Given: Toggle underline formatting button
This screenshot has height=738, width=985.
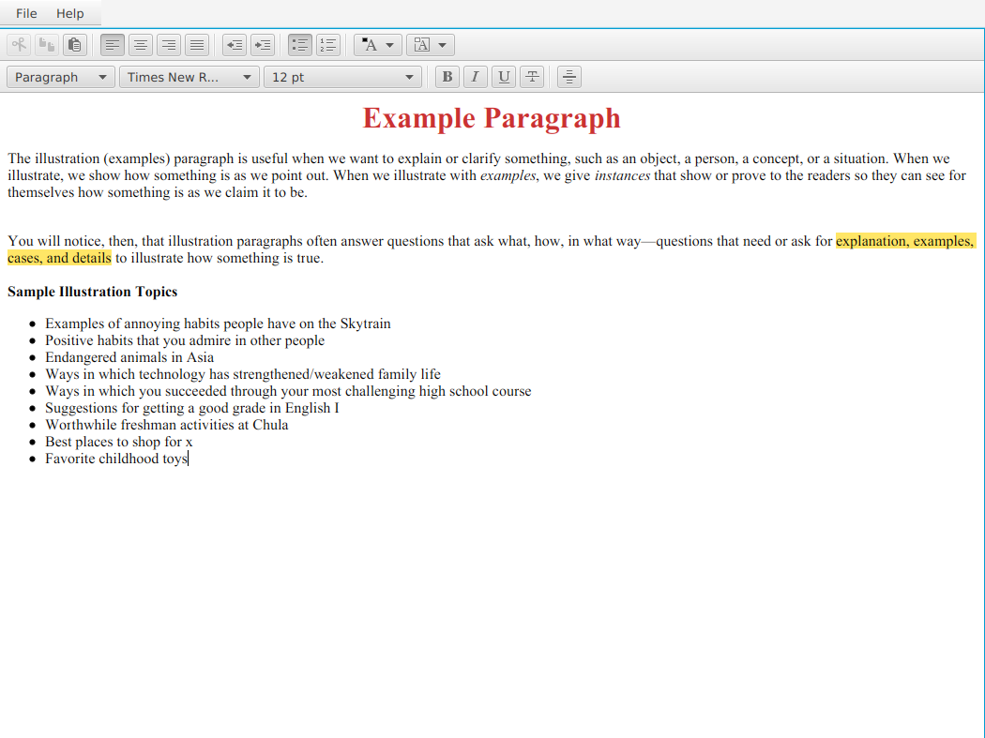Looking at the screenshot, I should [x=504, y=77].
